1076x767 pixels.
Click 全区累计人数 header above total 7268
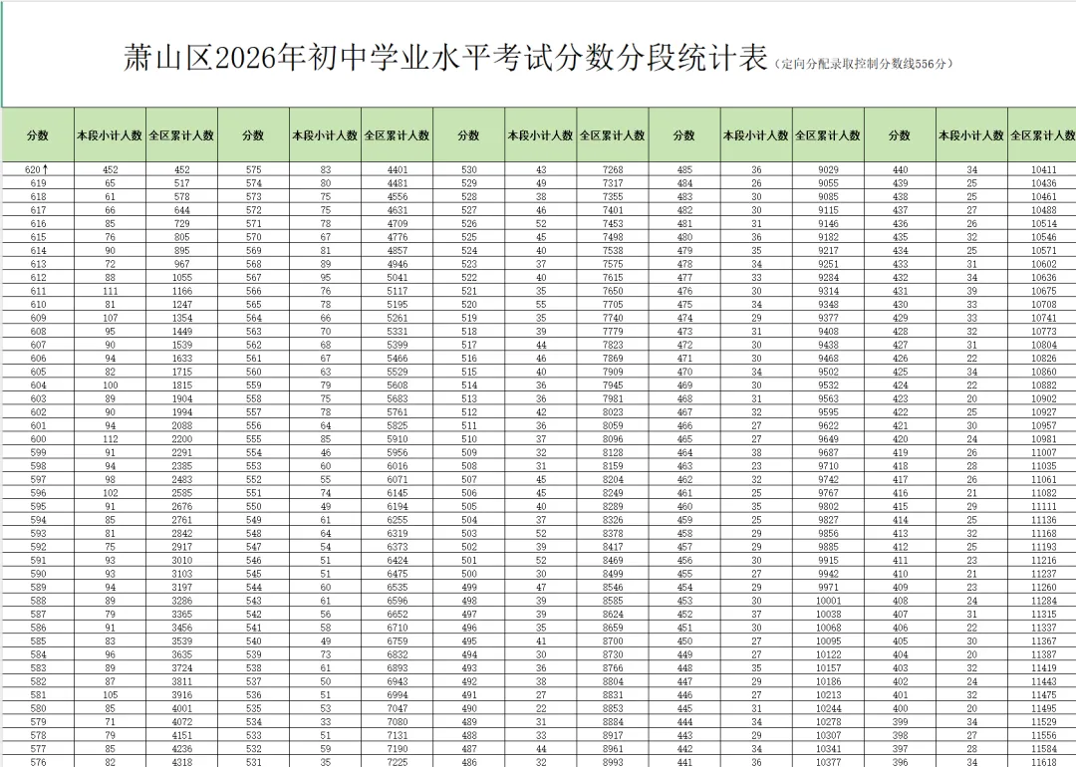click(x=612, y=135)
